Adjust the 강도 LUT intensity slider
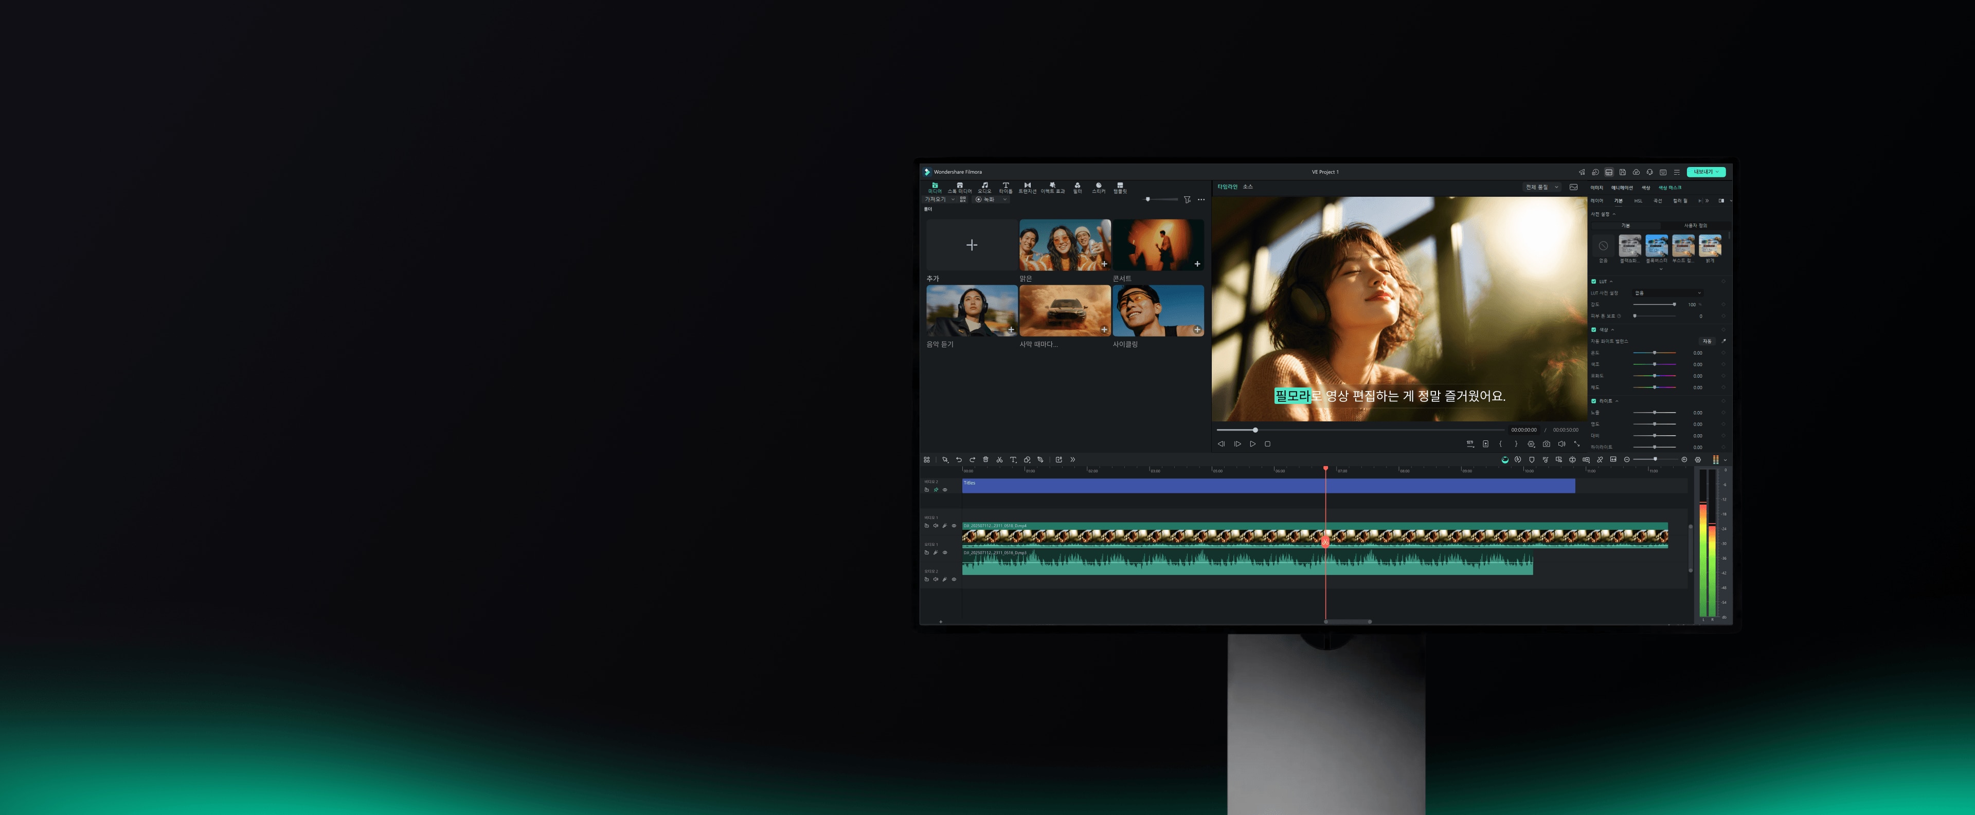Image resolution: width=1975 pixels, height=815 pixels. (x=1655, y=304)
